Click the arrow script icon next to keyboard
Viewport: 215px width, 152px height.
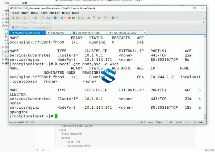(x=94, y=18)
